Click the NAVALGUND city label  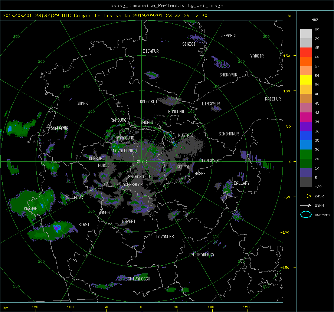pyautogui.click(x=123, y=151)
